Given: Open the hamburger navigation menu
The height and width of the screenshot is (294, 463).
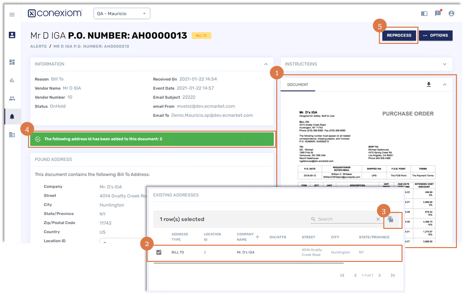Looking at the screenshot, I should [x=12, y=15].
